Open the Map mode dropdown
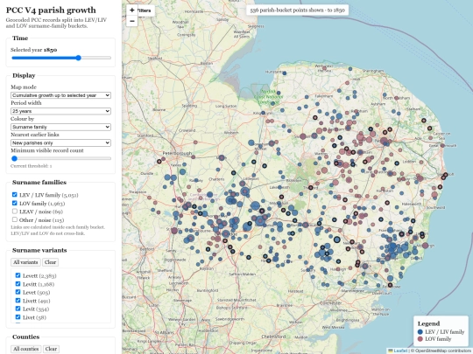Viewport: 473px width, 354px height. 60,95
